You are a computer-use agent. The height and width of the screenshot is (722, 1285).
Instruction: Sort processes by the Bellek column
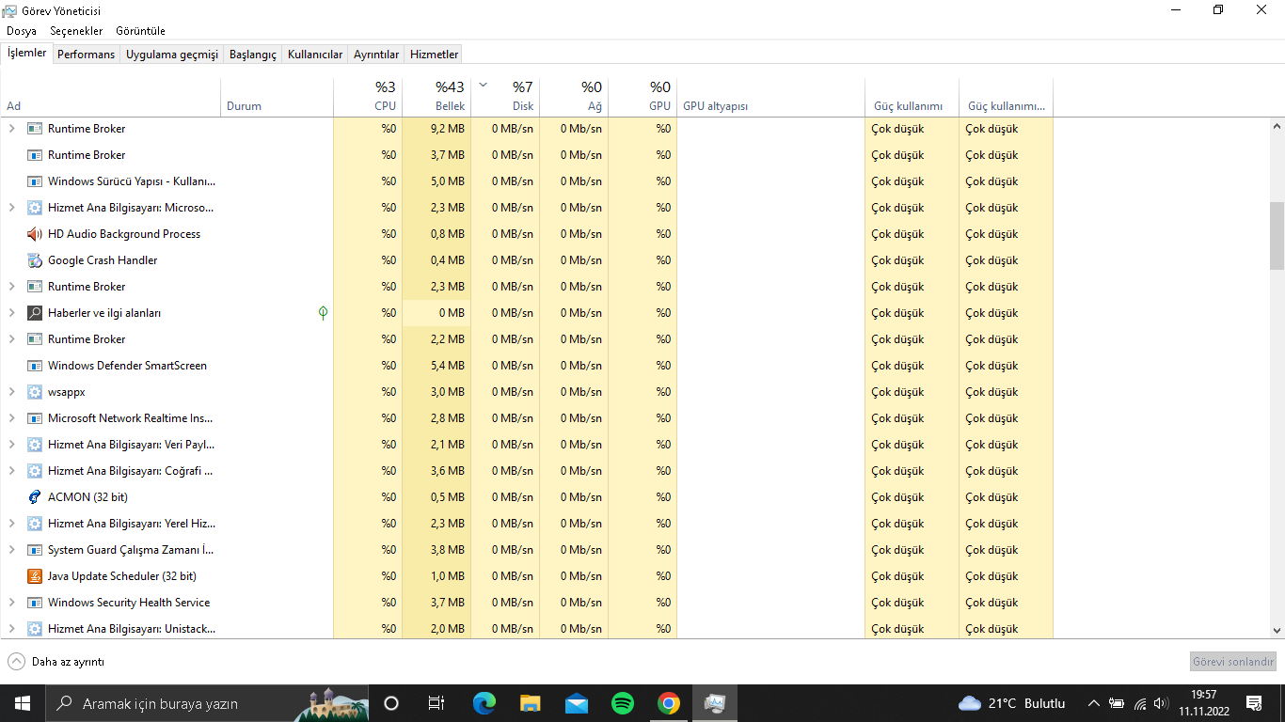click(436, 97)
